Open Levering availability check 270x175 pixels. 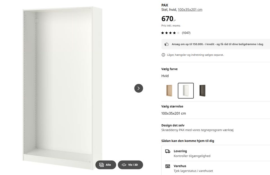192,153
